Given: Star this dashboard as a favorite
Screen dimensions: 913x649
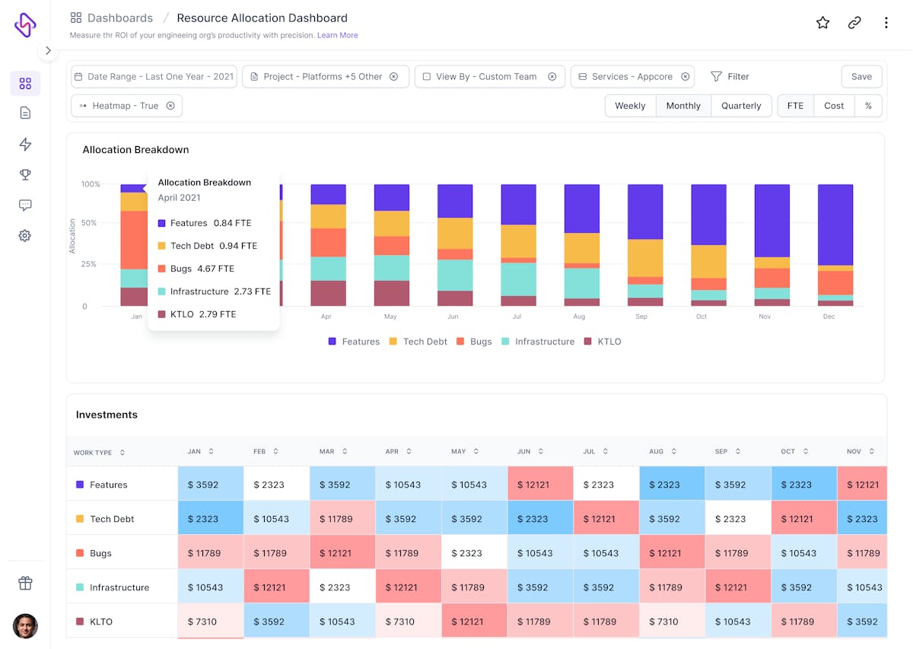Looking at the screenshot, I should click(x=822, y=23).
